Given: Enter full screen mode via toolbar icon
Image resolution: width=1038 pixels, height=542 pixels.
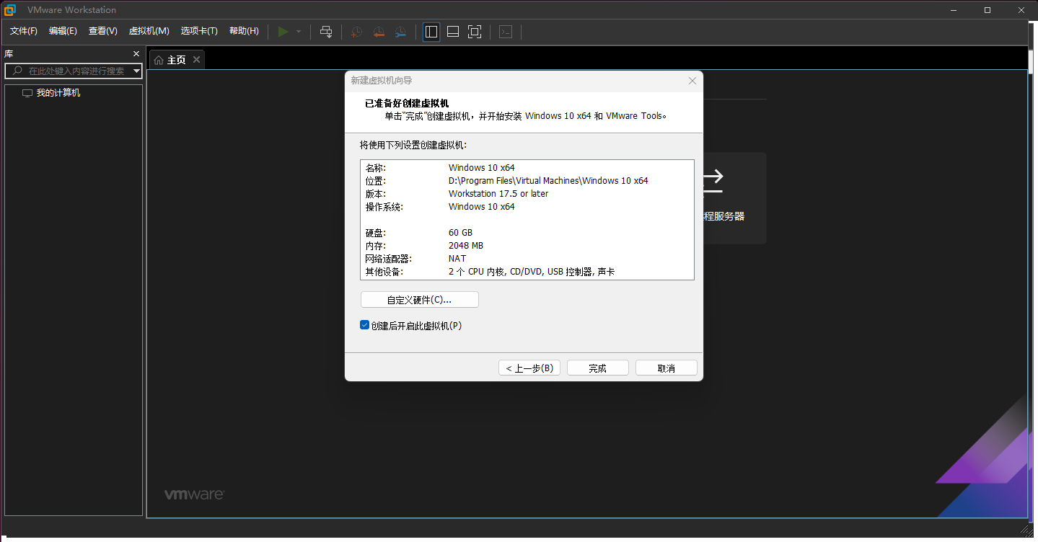Looking at the screenshot, I should coord(474,32).
